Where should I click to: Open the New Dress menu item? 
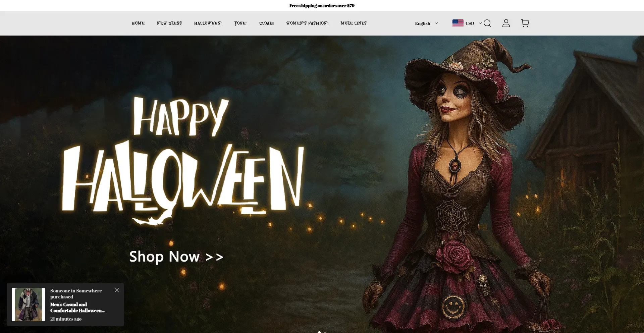(169, 23)
